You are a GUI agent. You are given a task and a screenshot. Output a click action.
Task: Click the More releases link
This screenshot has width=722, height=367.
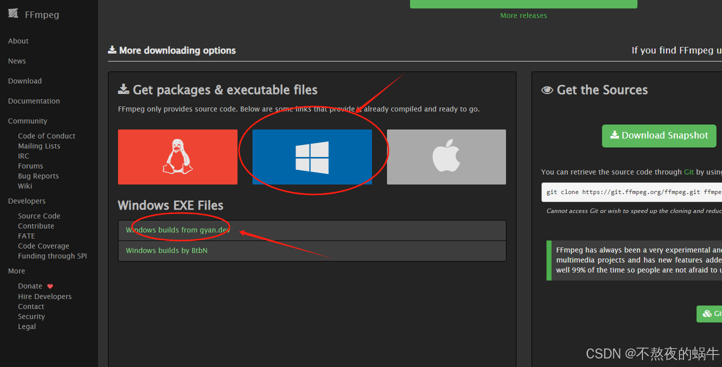coord(523,15)
